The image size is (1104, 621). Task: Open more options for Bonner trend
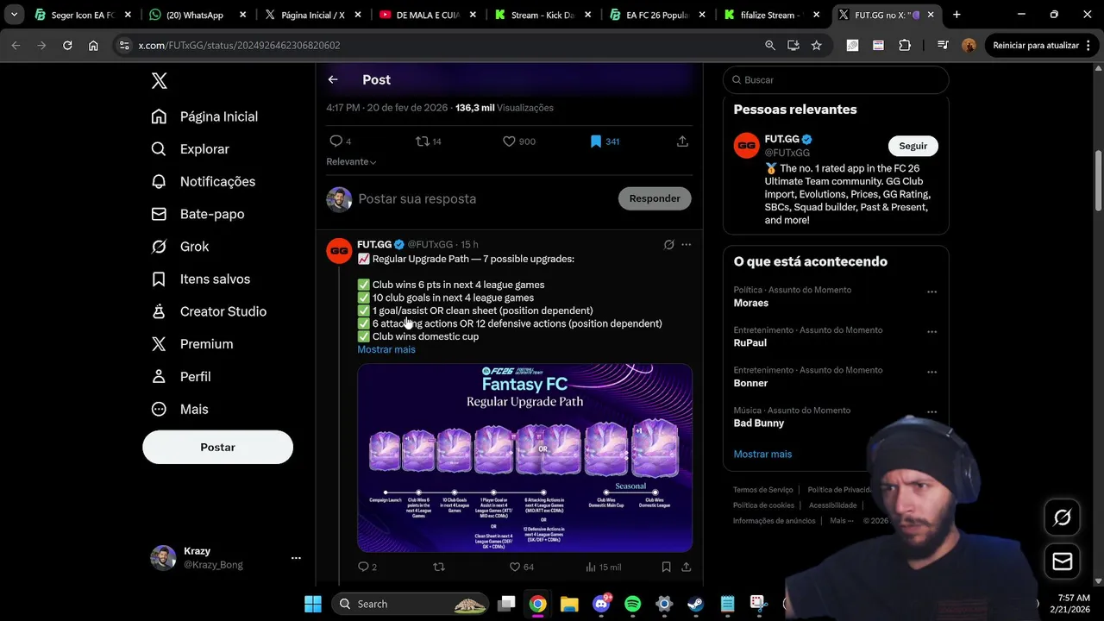pos(931,372)
